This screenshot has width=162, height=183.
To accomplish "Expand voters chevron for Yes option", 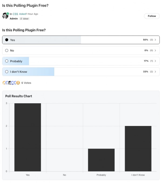I will [155, 40].
